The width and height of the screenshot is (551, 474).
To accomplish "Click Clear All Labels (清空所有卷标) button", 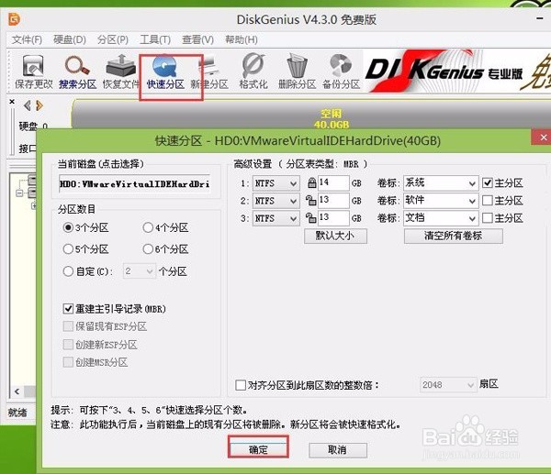I will [454, 236].
